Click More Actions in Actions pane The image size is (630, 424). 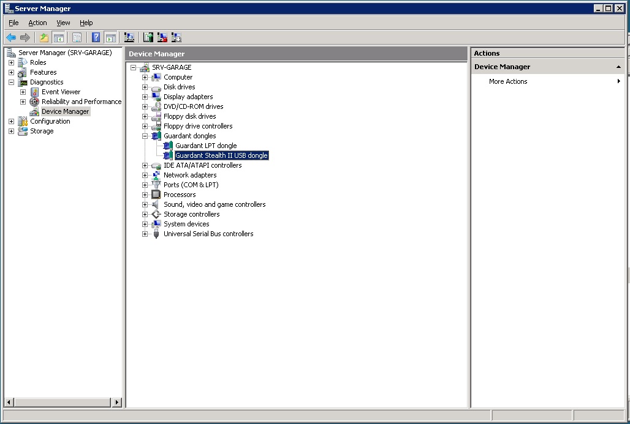pos(508,81)
